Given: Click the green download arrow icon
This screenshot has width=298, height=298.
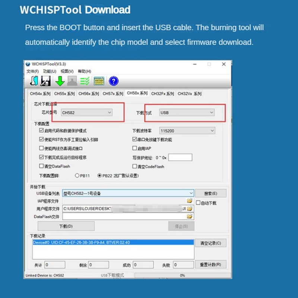Looking at the screenshot, I should point(60,80).
